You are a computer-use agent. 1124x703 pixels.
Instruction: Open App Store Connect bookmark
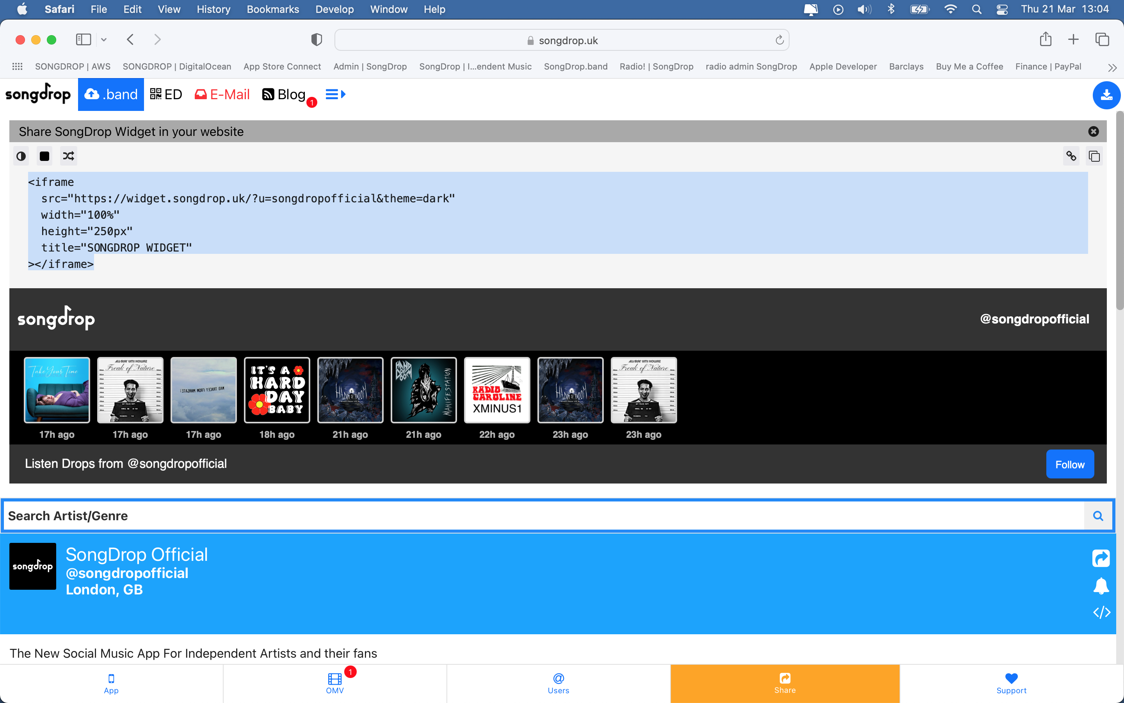click(283, 66)
